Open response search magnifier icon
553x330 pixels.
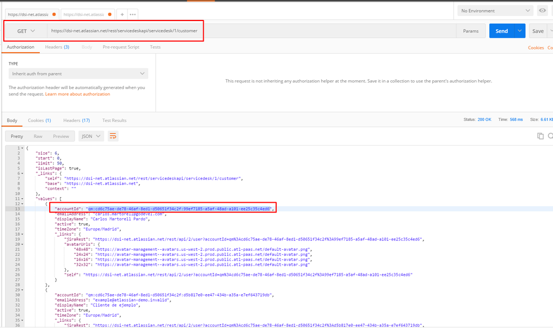[550, 136]
